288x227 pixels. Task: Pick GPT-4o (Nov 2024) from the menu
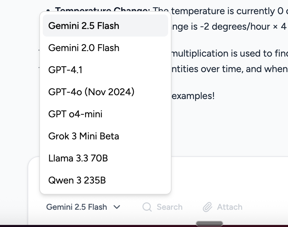pos(91,92)
